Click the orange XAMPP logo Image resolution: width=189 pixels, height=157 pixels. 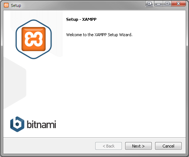34,39
